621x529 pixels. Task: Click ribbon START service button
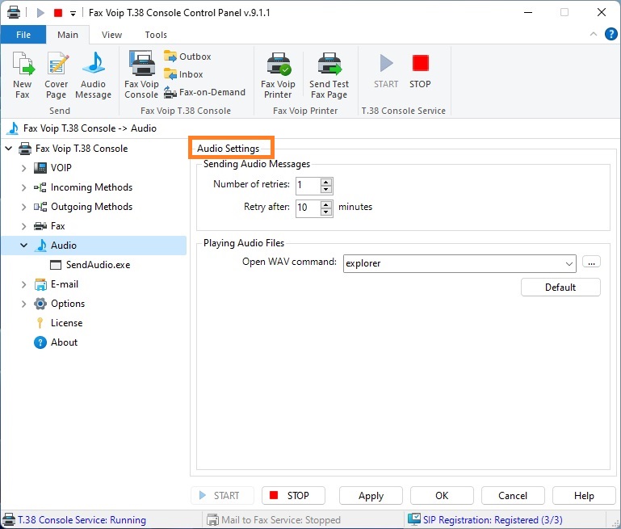click(x=386, y=71)
